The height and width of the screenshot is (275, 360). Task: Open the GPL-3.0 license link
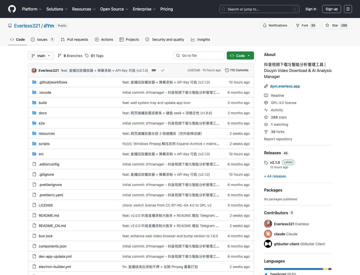[283, 103]
